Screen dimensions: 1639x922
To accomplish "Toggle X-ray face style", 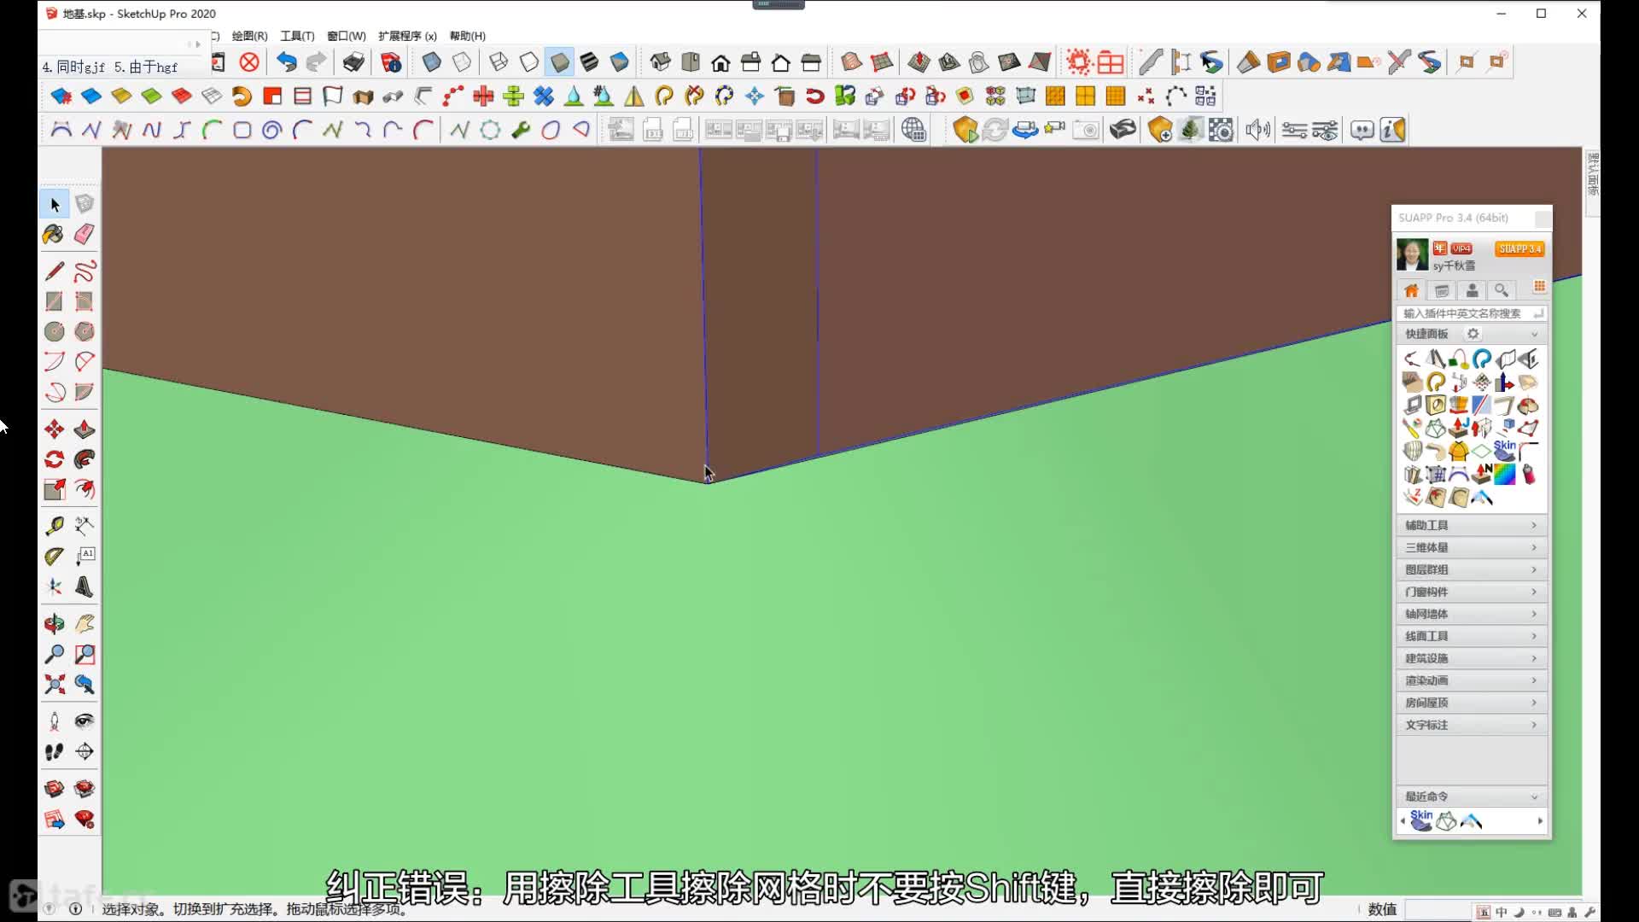I will pyautogui.click(x=432, y=62).
